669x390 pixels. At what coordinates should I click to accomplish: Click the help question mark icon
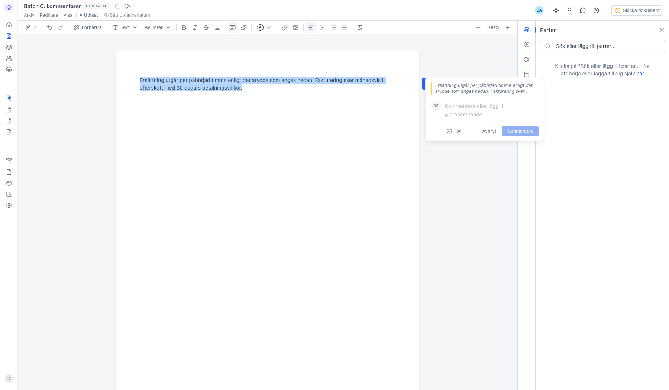pos(596,10)
